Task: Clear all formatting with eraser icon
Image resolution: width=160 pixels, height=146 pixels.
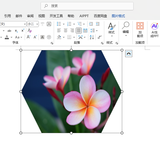Action: click(30, 31)
